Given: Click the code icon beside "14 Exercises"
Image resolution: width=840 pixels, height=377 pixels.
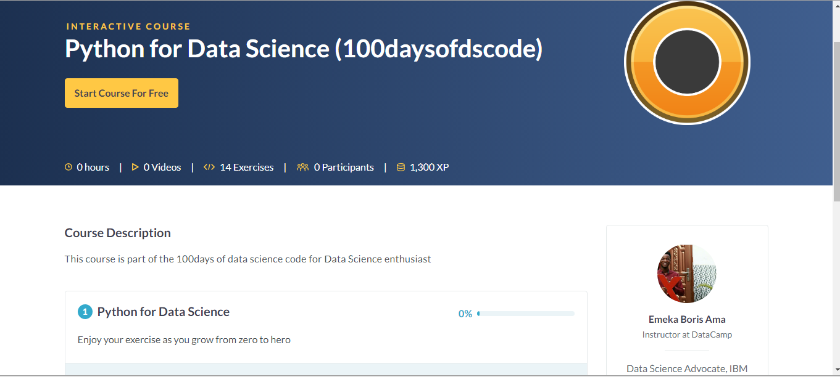Looking at the screenshot, I should coord(209,166).
